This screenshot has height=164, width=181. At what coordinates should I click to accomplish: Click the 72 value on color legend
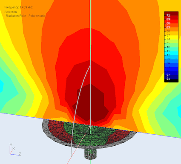point(168,15)
